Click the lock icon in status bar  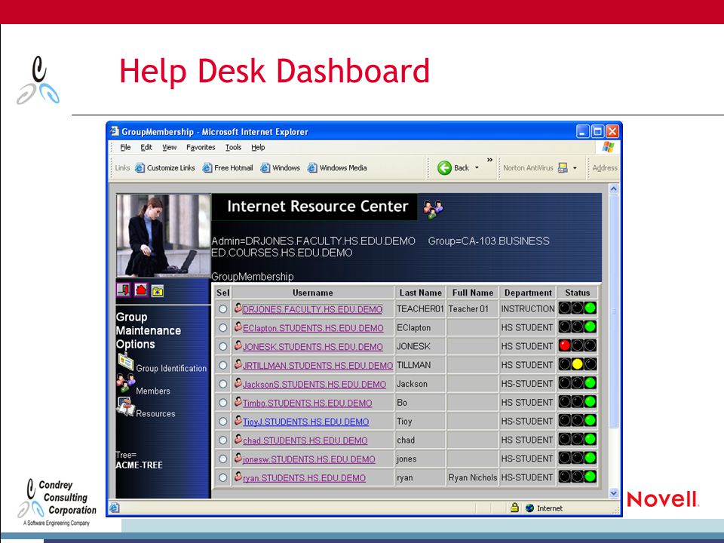click(x=514, y=508)
